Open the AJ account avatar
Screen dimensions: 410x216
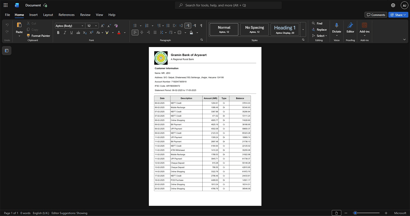point(404,5)
